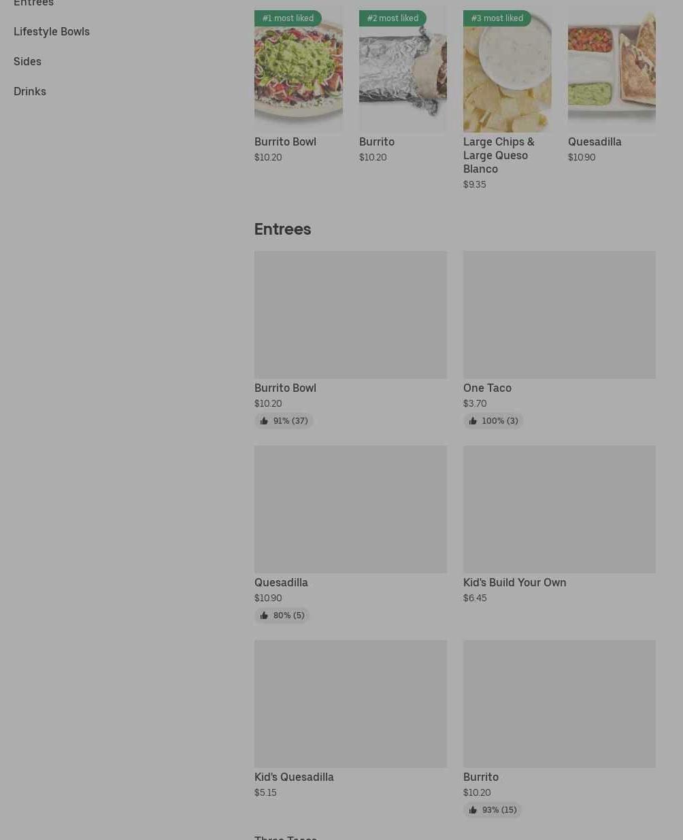This screenshot has width=683, height=840.
Task: Select the #3 most liked badge
Action: point(497,18)
